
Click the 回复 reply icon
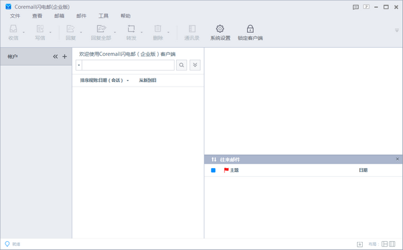tap(71, 28)
